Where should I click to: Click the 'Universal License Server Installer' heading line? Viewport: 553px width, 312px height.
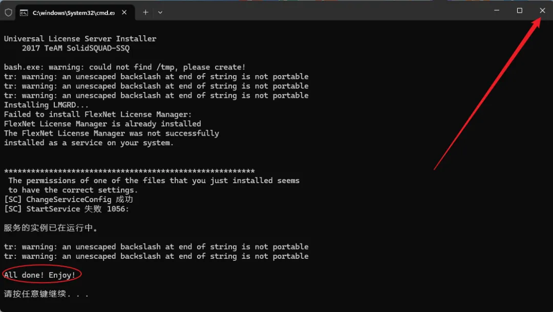(x=80, y=39)
